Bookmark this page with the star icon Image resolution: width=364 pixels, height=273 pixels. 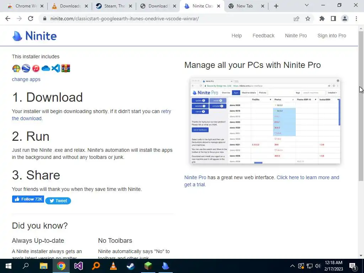(x=308, y=18)
